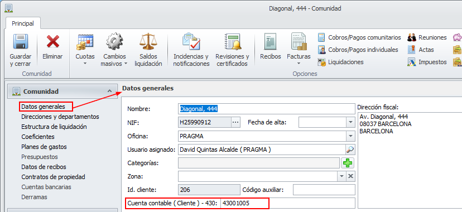This screenshot has height=212, width=462.
Task: Click the green plus next to Categorías
Action: 348,163
